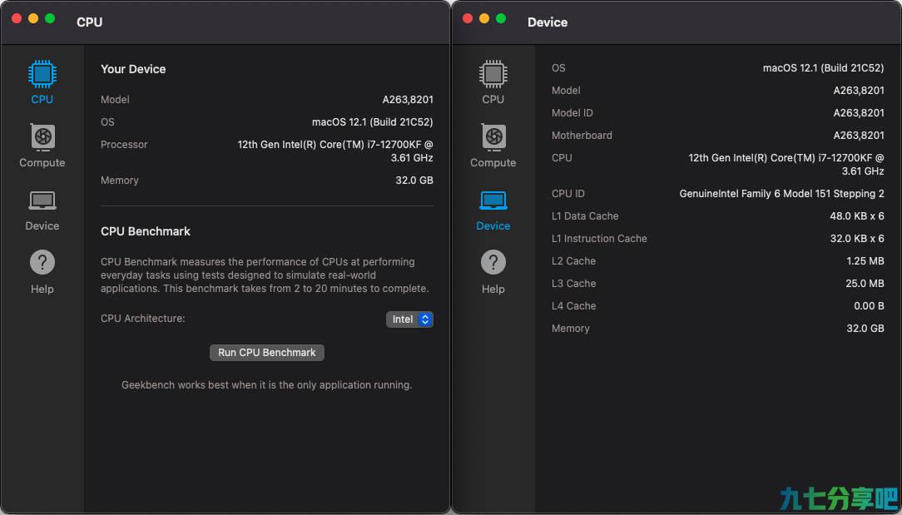
Task: Open Compute in the CPU window sidebar
Action: click(42, 146)
